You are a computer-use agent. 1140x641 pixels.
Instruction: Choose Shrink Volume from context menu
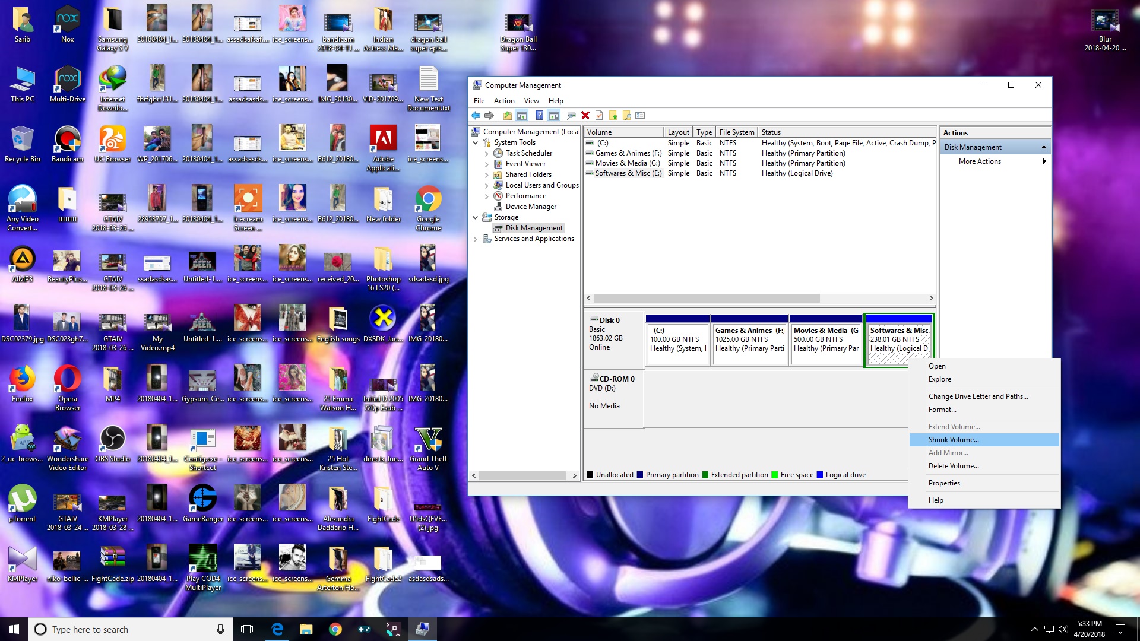(984, 440)
